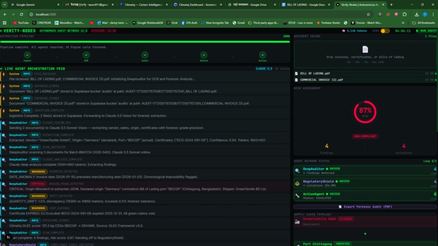Click the Action pipeline step checkmark icon

pos(262,55)
